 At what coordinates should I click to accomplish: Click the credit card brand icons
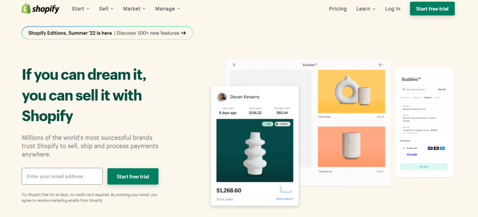pos(436,148)
